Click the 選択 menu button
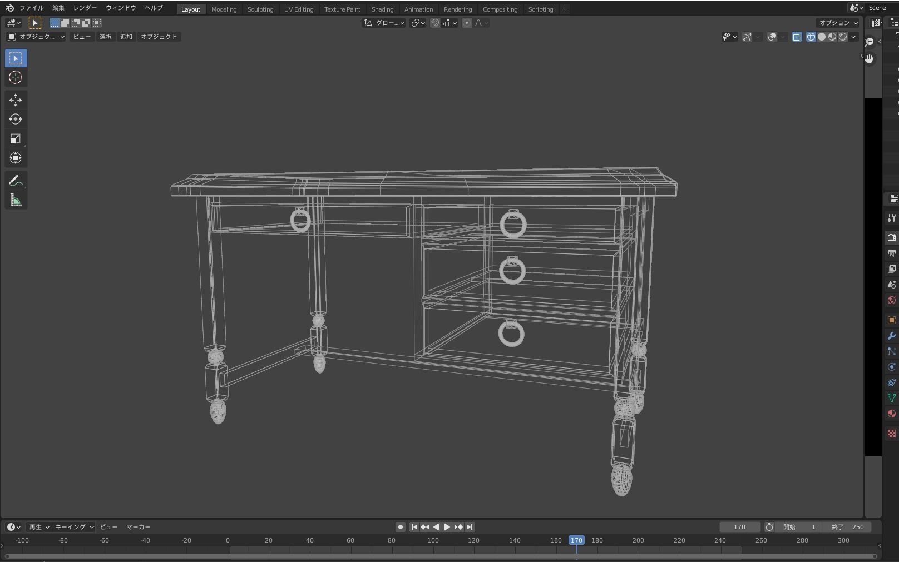 click(106, 37)
